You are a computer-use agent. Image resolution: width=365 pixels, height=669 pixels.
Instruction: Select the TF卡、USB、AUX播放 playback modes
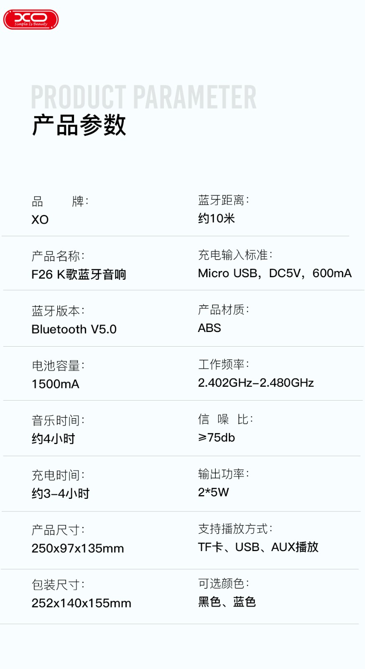click(258, 547)
